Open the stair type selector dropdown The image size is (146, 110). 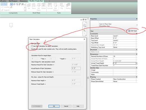point(137,25)
